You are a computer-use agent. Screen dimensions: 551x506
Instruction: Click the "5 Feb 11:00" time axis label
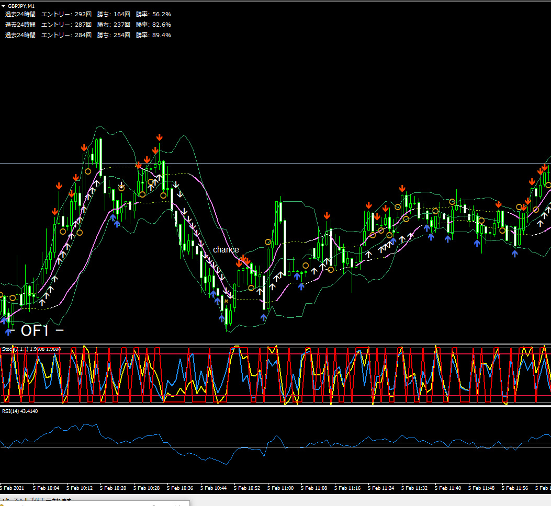point(280,488)
